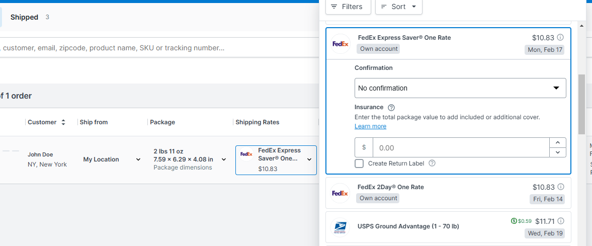The height and width of the screenshot is (246, 592).
Task: Click the Shipping Rates column header
Action: [x=257, y=122]
